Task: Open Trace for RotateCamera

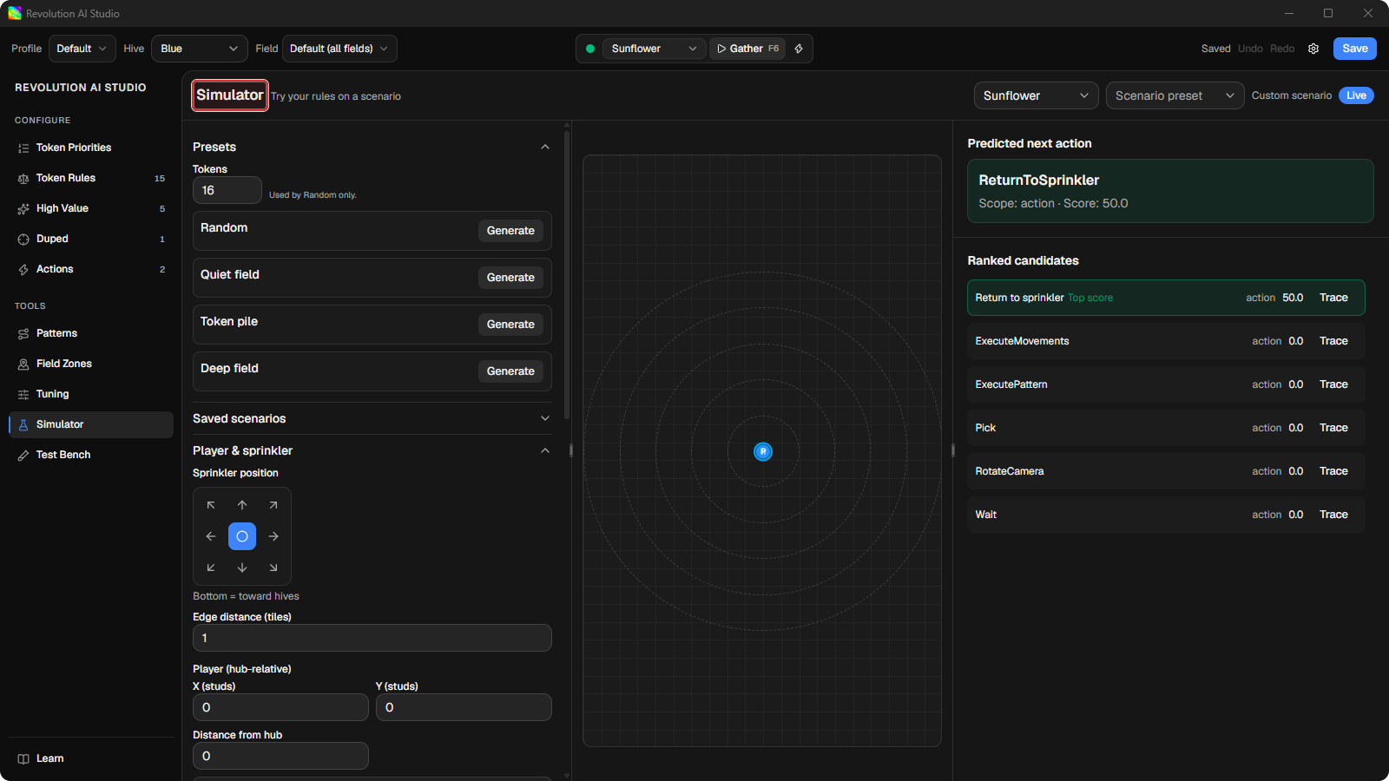Action: [x=1333, y=471]
